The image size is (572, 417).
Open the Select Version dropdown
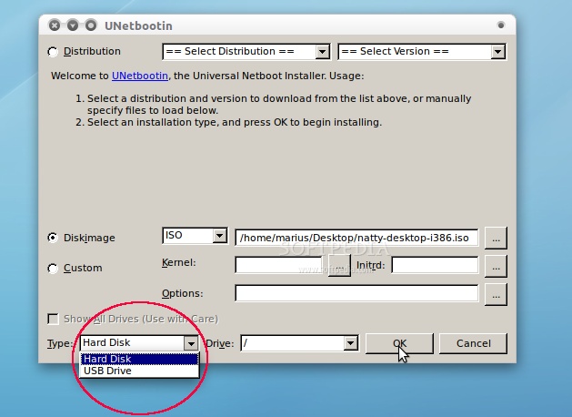click(422, 52)
